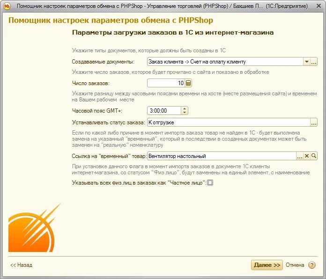Click Число заказов label
Viewport: 326px width, 279px height.
(91, 83)
